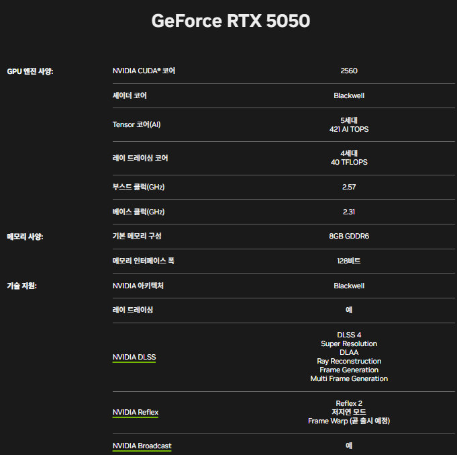Open the NVIDIA Broadcast link
Screen dimensions: 457x455
coord(142,446)
